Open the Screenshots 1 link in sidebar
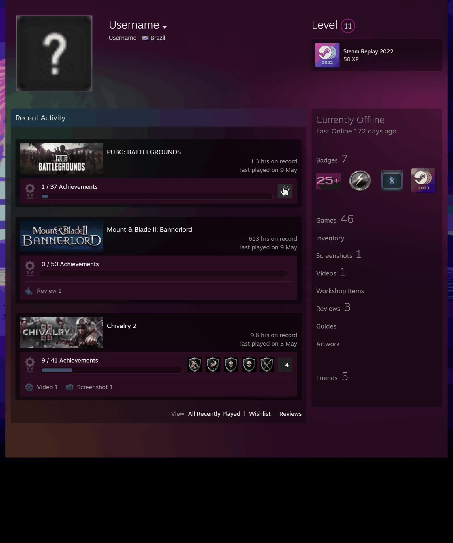453x543 pixels. click(339, 255)
